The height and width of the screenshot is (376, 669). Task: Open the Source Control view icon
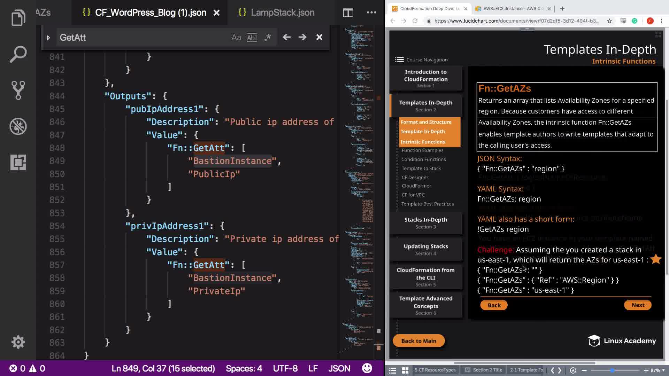coord(18,90)
